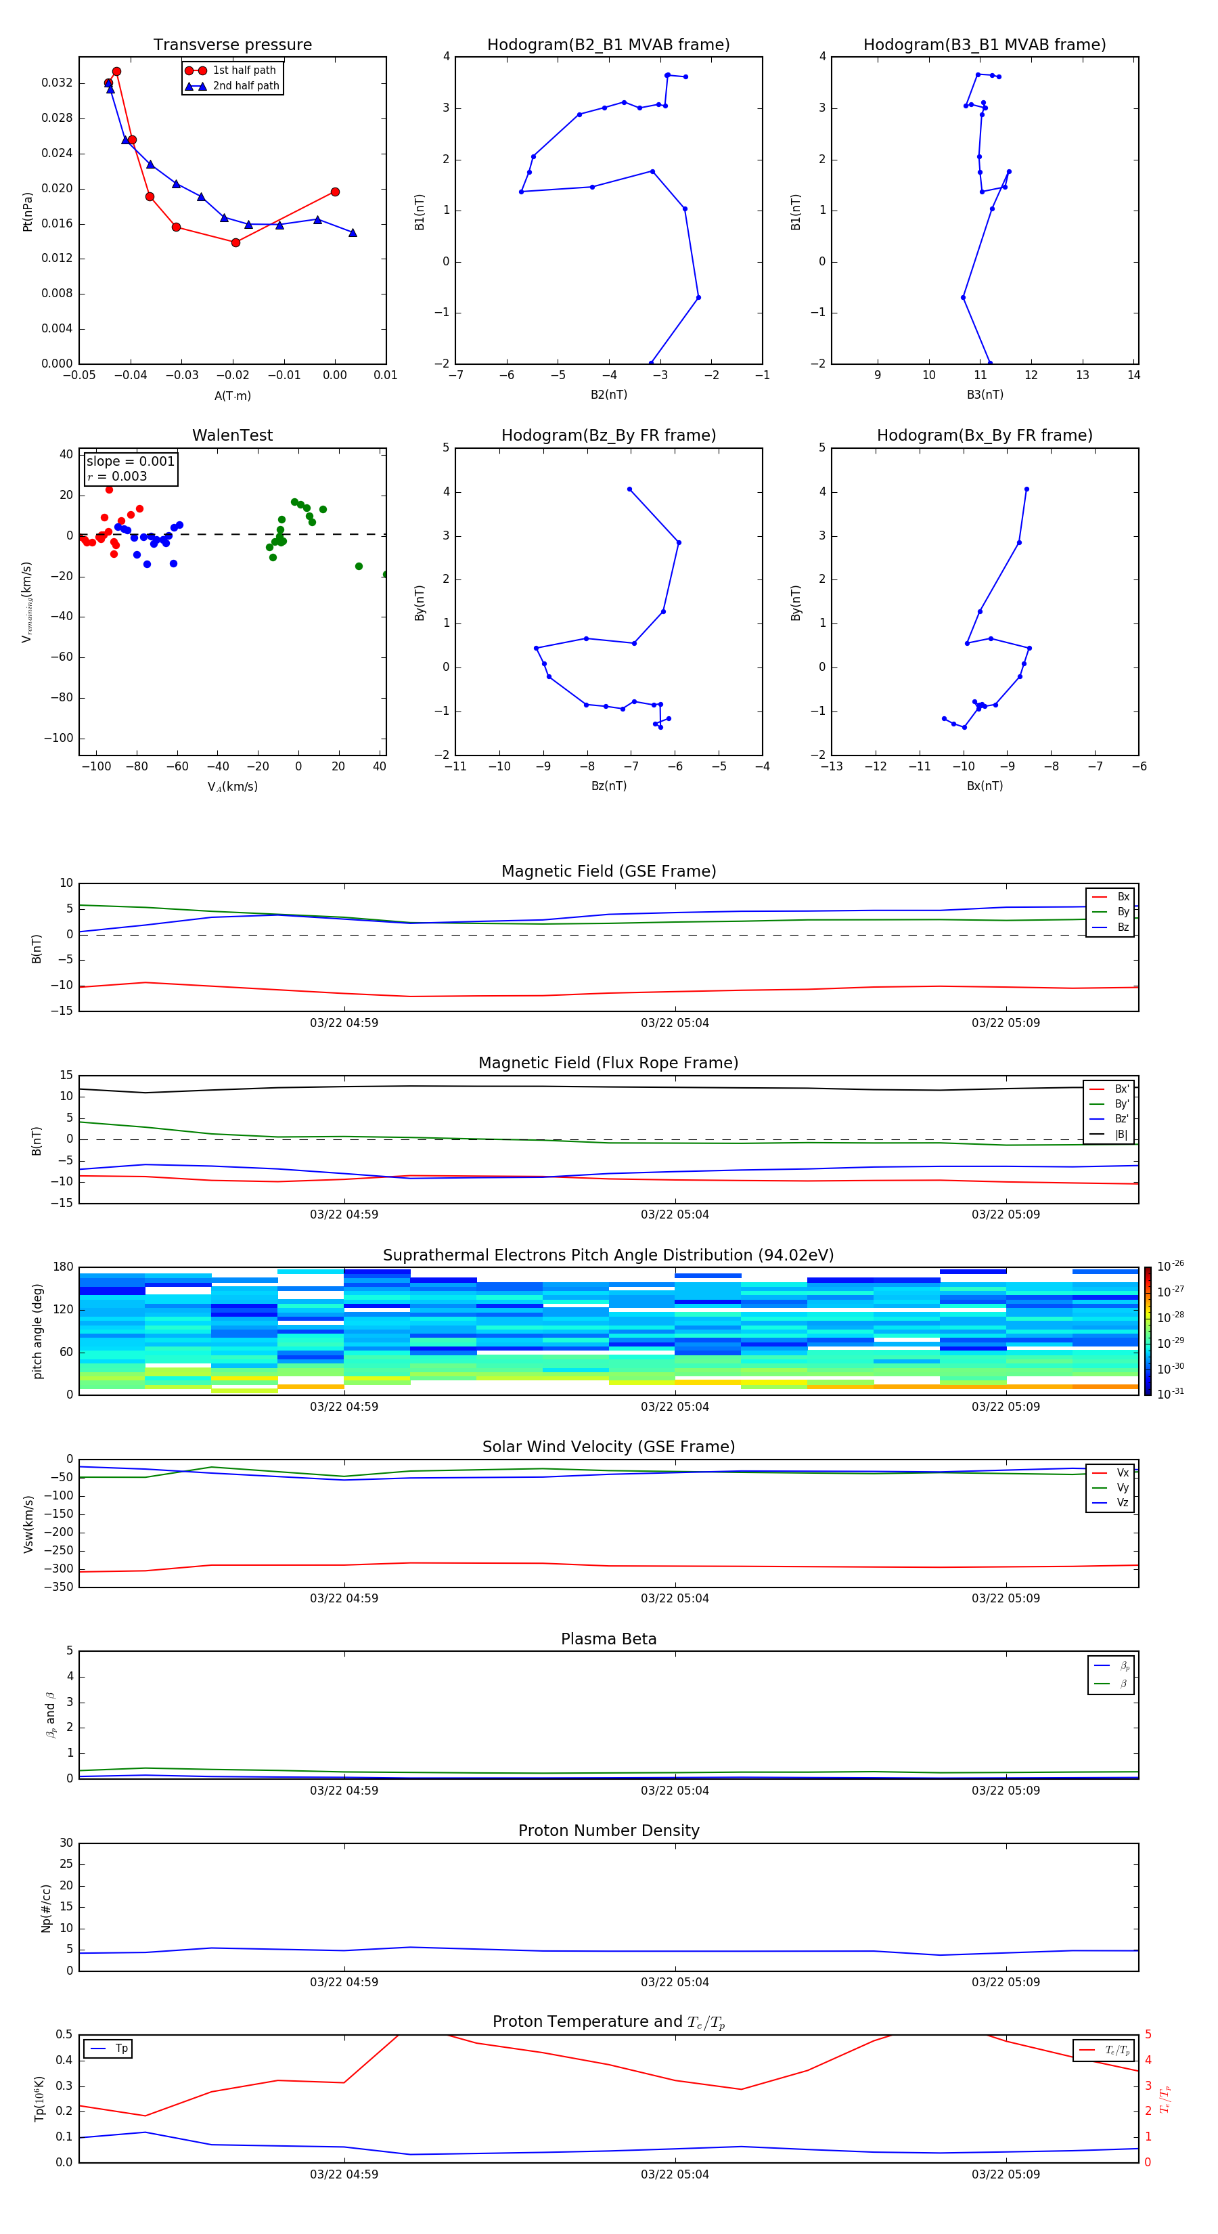Screen dimensions: 1218x2234
Task: Click the 'Tp(10^6K)' axis label
Action: click(x=39, y=2099)
